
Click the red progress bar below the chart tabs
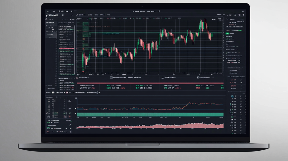(150, 83)
